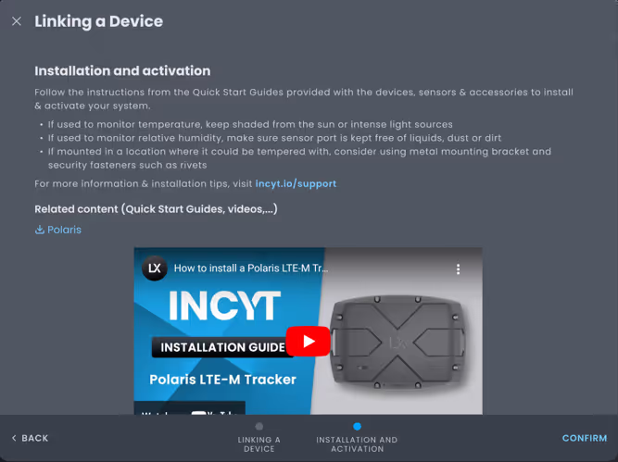This screenshot has height=462, width=618.
Task: Click the 'Installation and activation' heading
Action: [x=122, y=71]
